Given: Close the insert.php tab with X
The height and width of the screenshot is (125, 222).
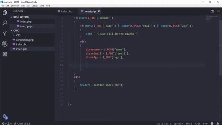Looking at the screenshot, I should point(99,11).
